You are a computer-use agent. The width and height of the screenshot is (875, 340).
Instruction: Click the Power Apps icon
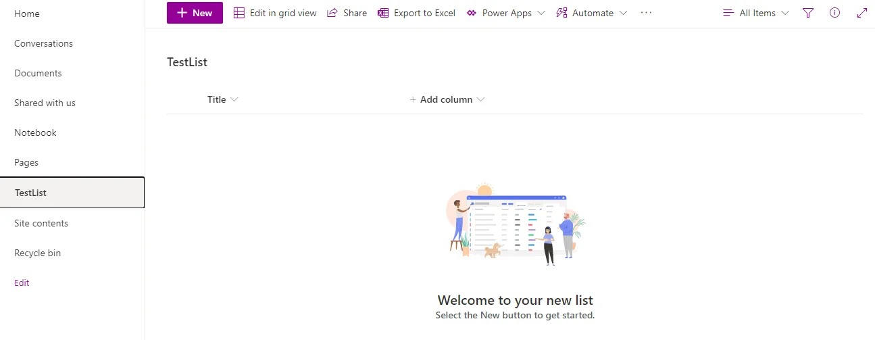472,13
